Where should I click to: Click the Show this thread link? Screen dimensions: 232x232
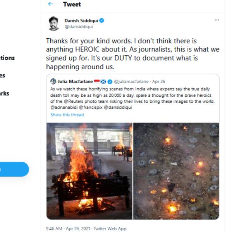[x=67, y=115]
